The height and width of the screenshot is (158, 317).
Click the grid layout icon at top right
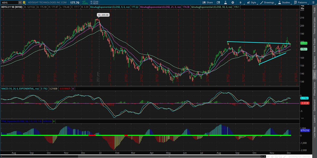(313, 2)
